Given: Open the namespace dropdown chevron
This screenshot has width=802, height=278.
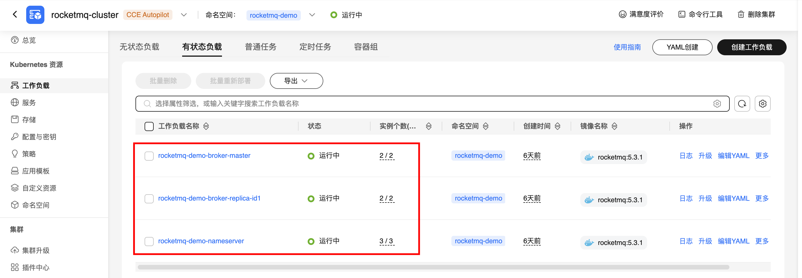Looking at the screenshot, I should (312, 15).
